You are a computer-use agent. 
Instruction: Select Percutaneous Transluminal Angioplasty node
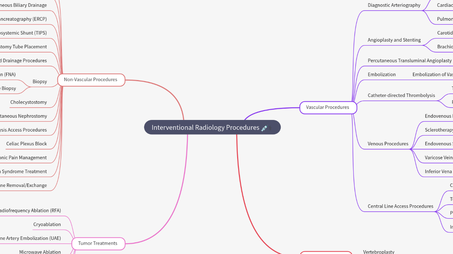(409, 61)
